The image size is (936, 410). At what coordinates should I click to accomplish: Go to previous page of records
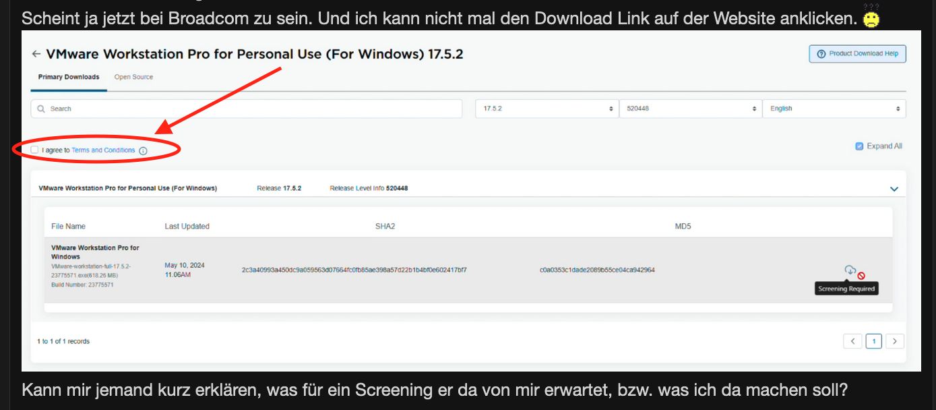[852, 341]
